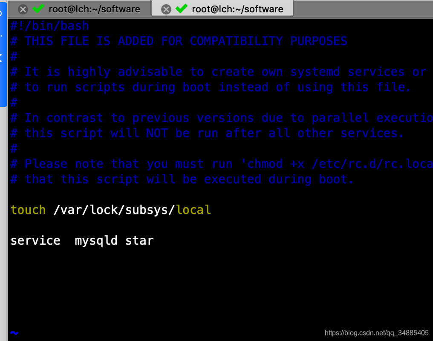
Task: Close the first root@lch:~/software tab
Action: (23, 9)
